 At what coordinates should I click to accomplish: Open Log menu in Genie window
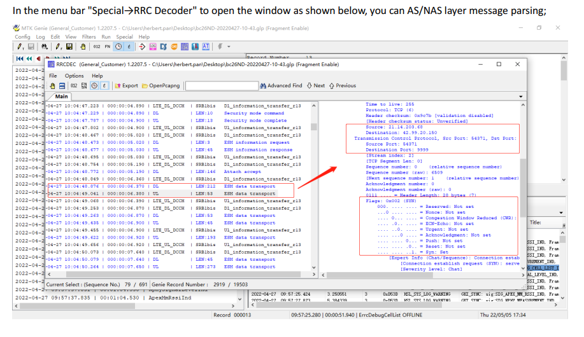[x=40, y=37]
